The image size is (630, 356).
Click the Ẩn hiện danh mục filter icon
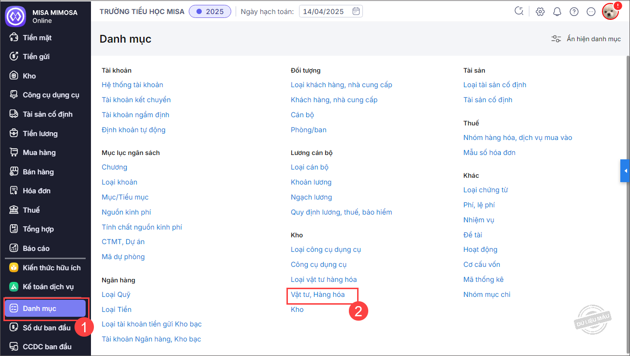click(556, 39)
